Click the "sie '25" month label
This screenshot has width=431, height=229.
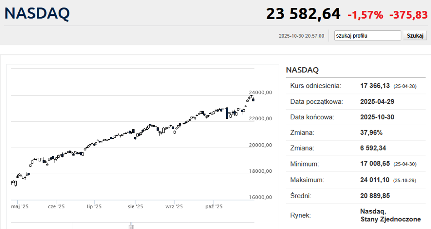pos(135,206)
